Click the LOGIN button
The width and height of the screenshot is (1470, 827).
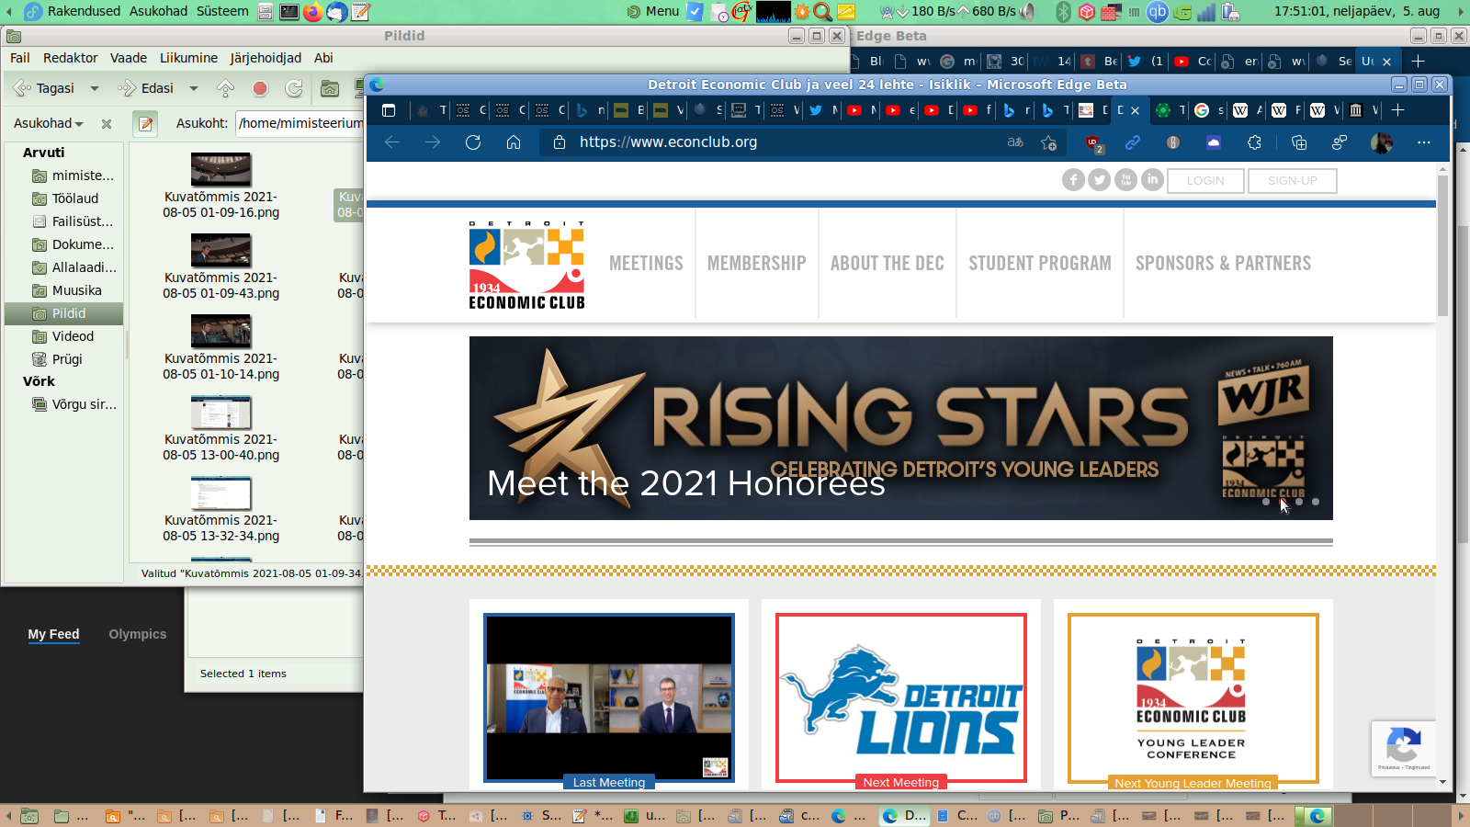tap(1205, 181)
